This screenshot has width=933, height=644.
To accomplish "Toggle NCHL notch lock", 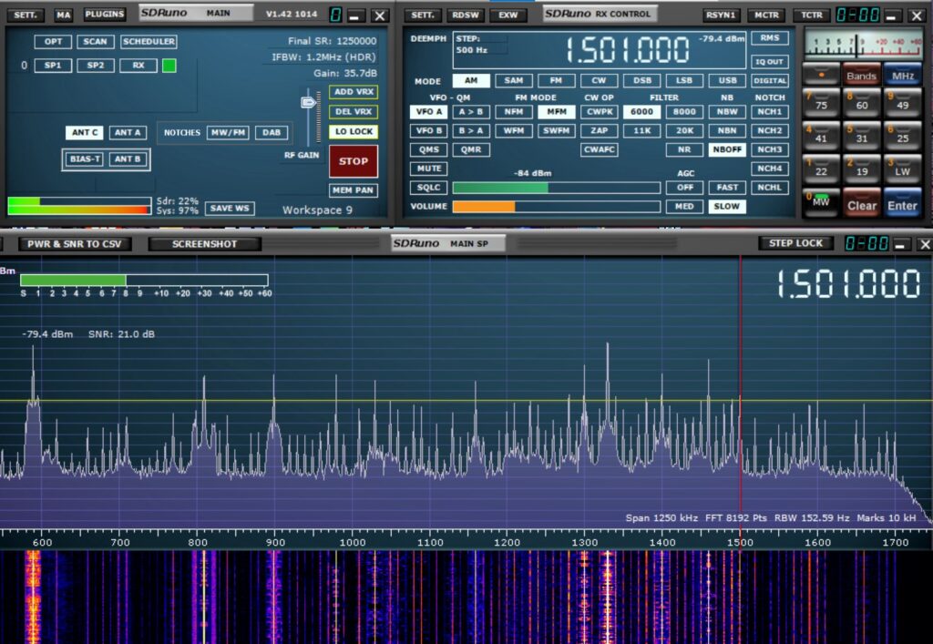I will [x=770, y=188].
